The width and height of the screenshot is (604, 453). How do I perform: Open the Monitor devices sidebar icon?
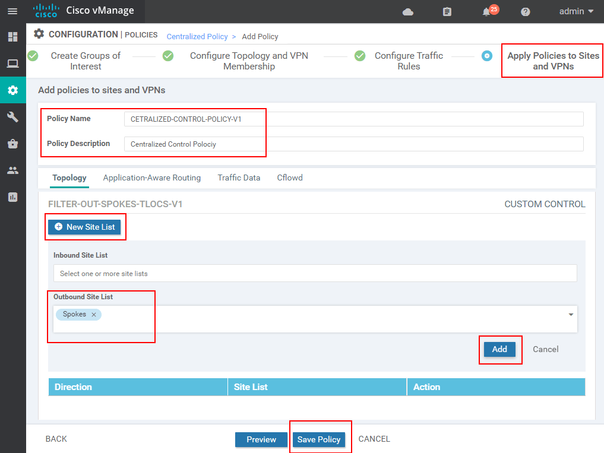tap(12, 64)
